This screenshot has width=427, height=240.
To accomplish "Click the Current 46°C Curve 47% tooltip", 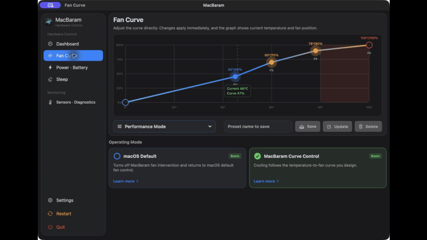I will 238,91.
